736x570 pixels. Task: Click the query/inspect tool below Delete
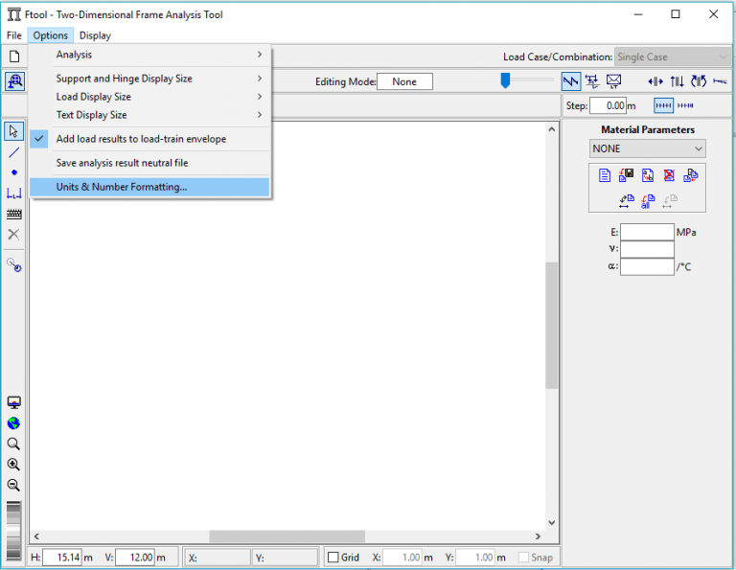tap(14, 265)
